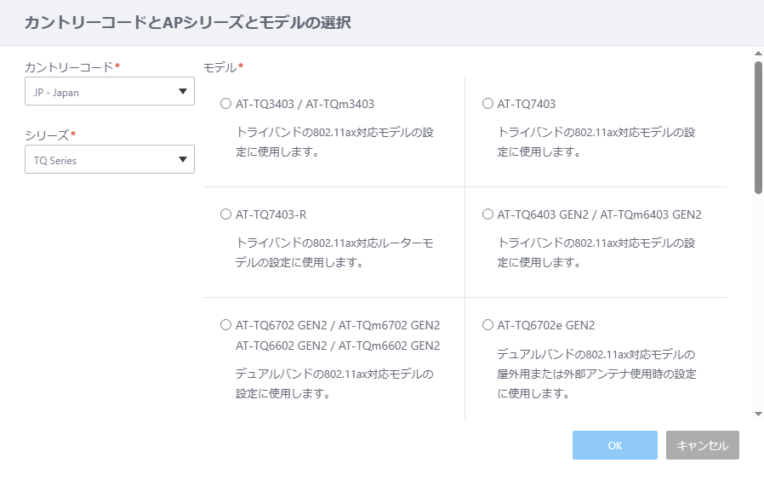Select the AT-TQ6702e GEN2 outdoor model
This screenshot has width=764, height=480.
point(487,325)
